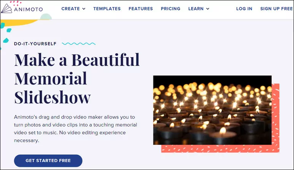Open the Create dropdown menu

(73, 9)
